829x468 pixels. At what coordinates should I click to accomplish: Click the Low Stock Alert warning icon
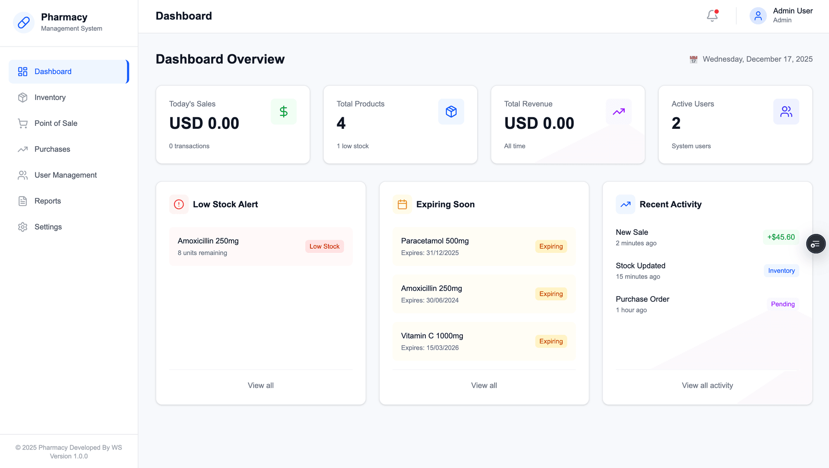(x=179, y=204)
